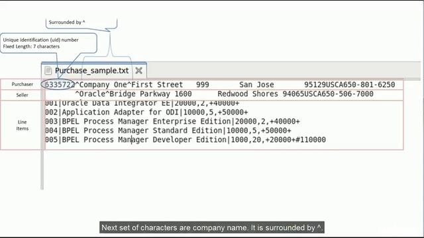Click the Line Items label
The height and width of the screenshot is (238, 424).
pos(22,125)
